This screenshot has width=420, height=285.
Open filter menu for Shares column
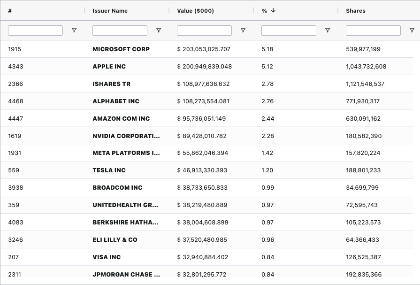pos(412,31)
